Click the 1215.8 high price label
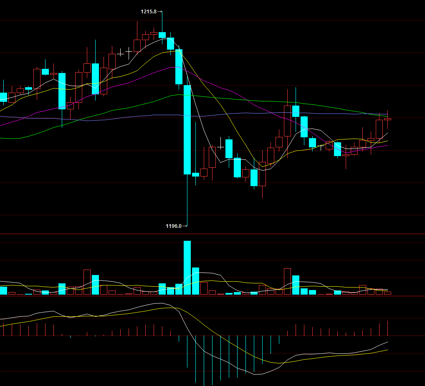 pos(149,12)
